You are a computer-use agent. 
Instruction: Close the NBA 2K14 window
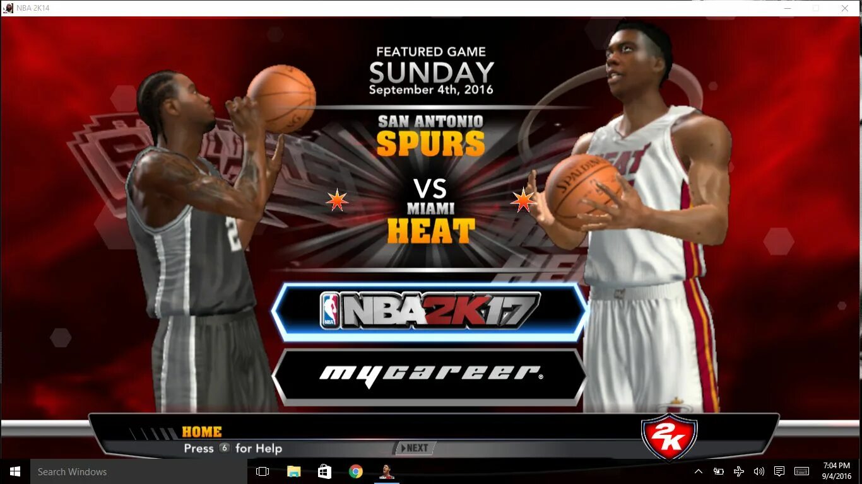(845, 8)
